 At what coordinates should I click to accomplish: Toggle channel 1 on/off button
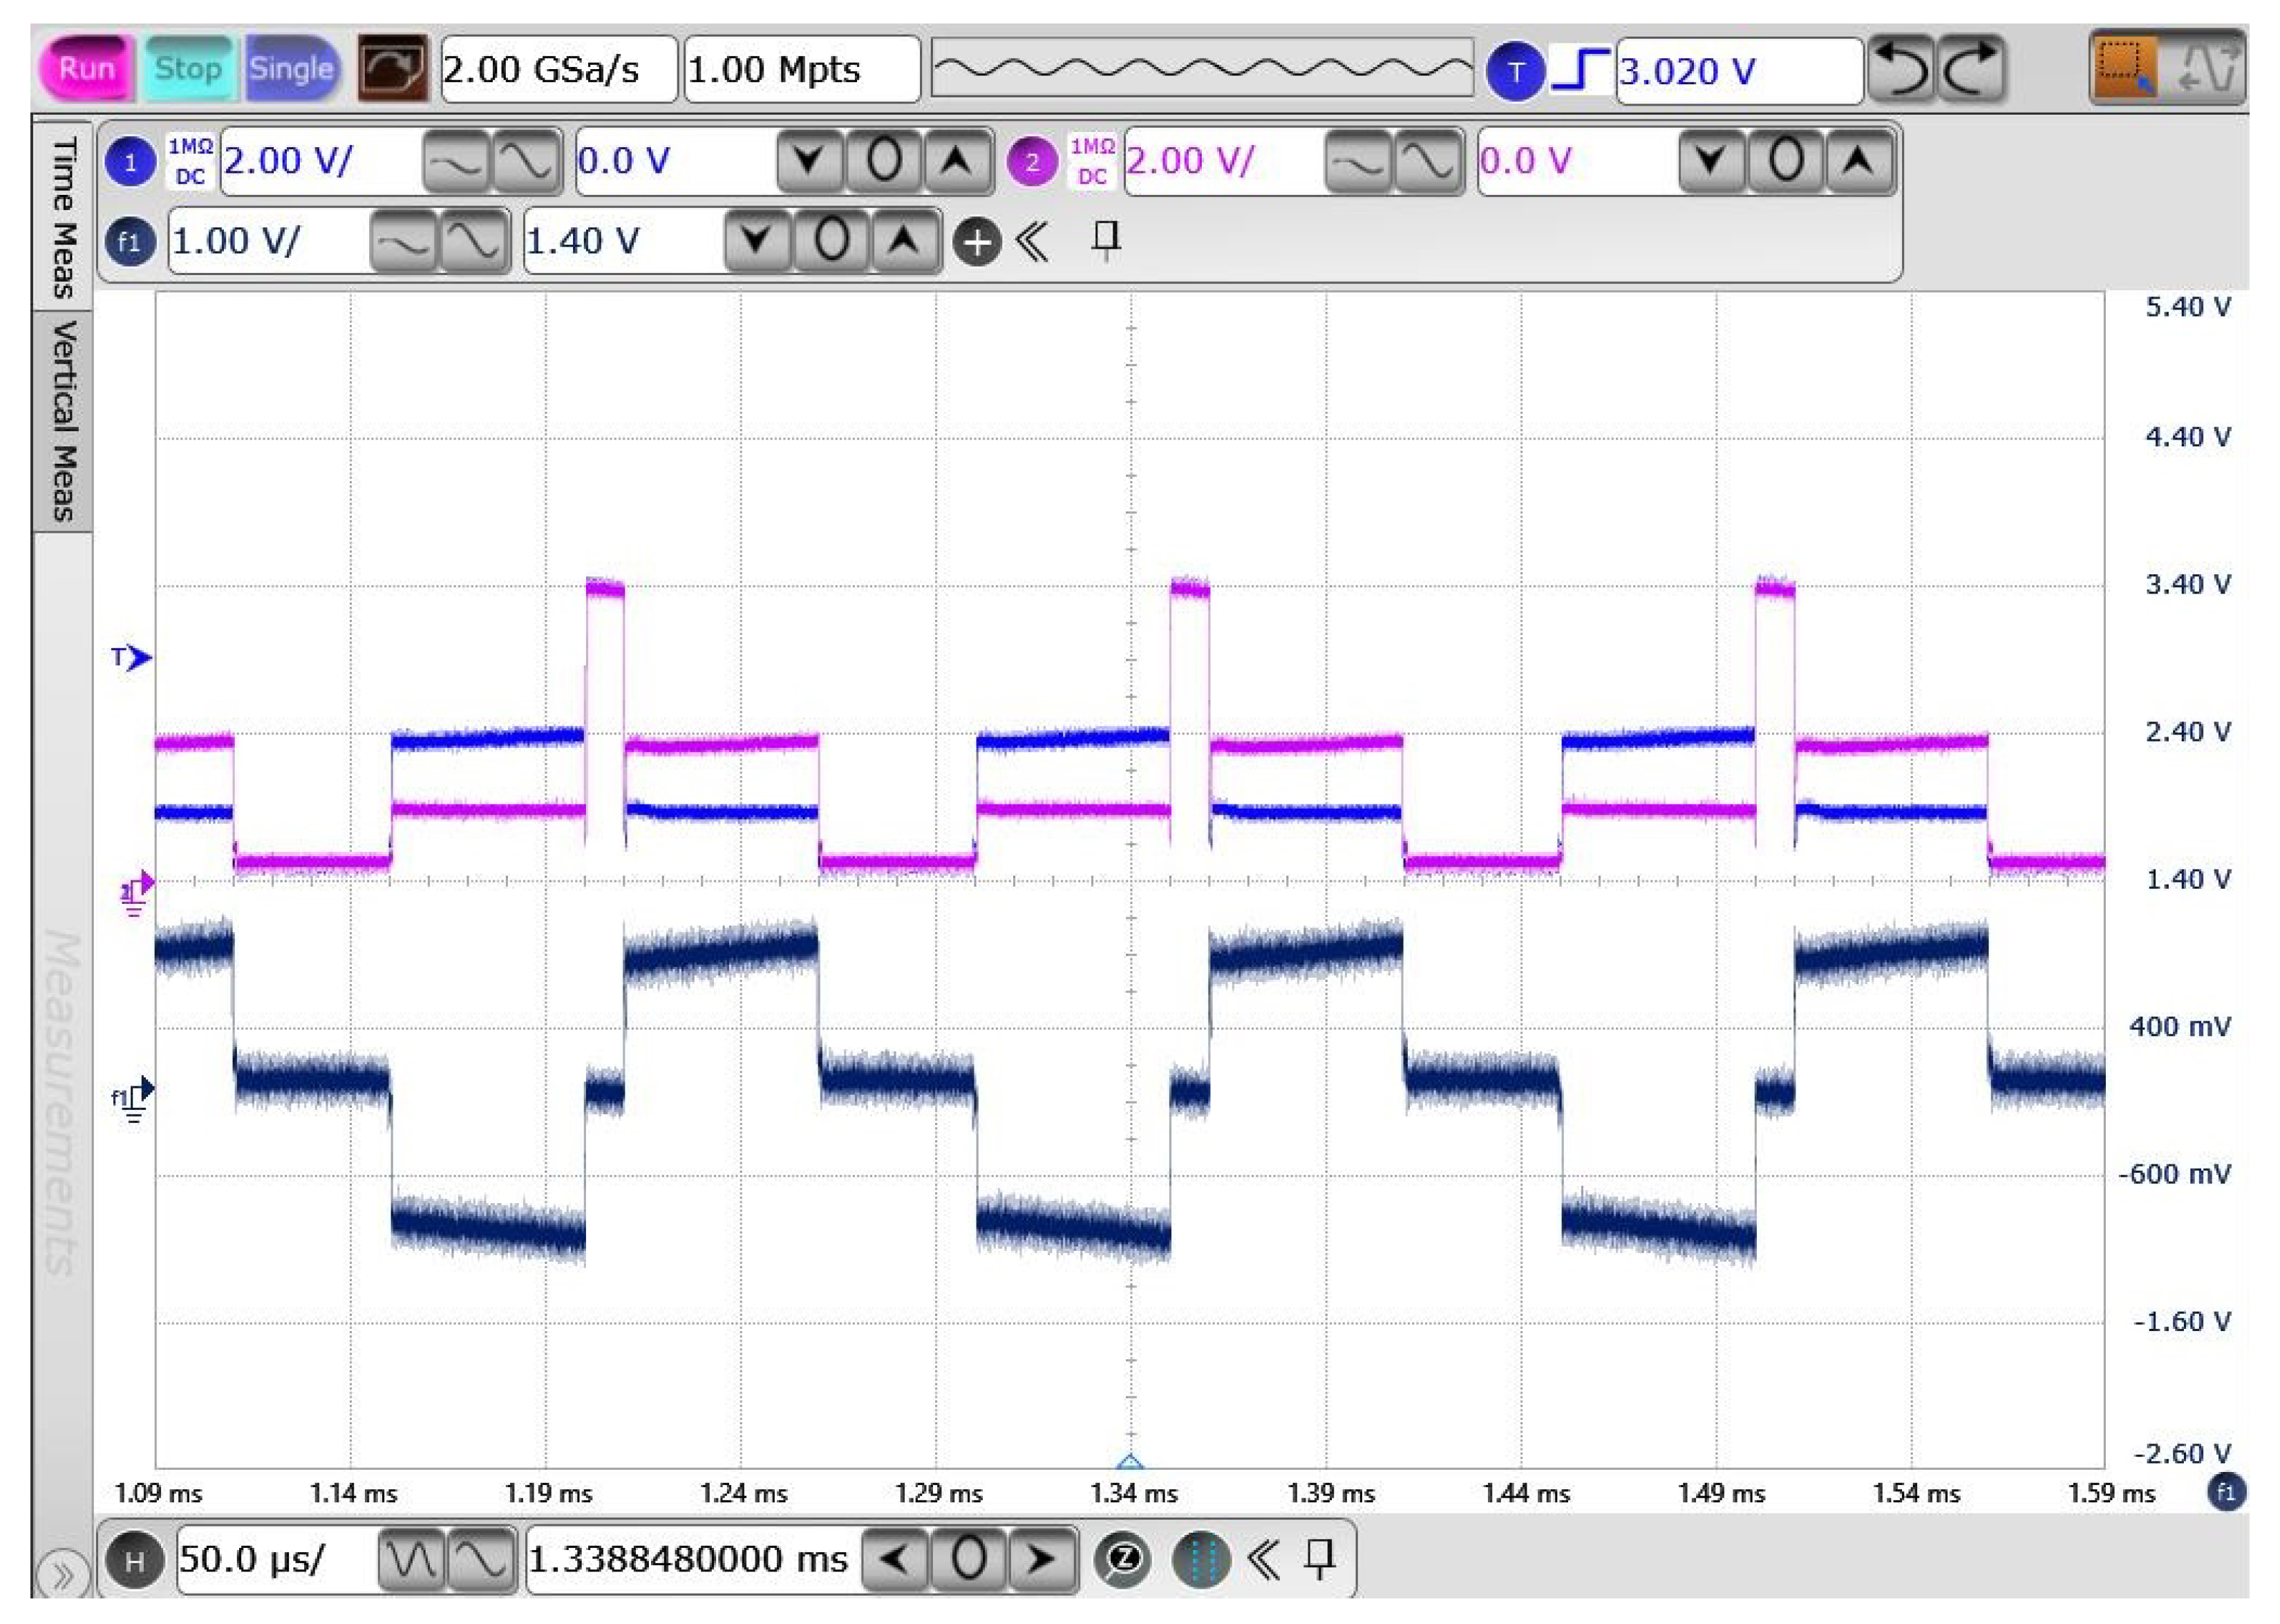[130, 161]
